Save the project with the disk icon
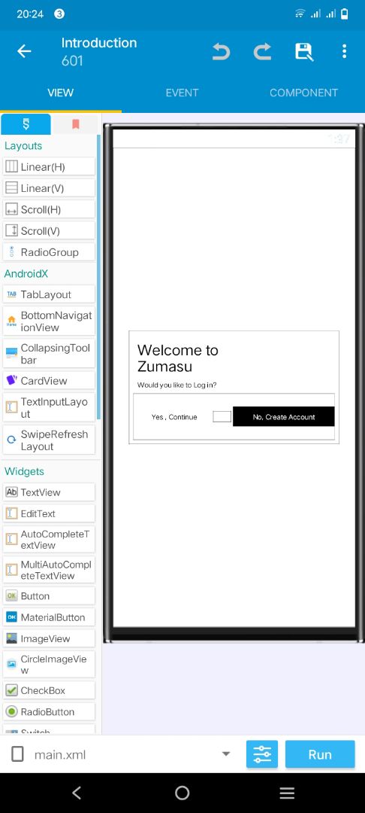Image resolution: width=365 pixels, height=813 pixels. [304, 51]
